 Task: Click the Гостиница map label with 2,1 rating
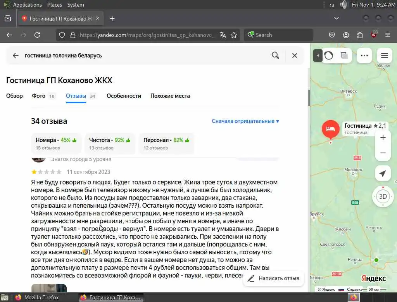click(365, 128)
